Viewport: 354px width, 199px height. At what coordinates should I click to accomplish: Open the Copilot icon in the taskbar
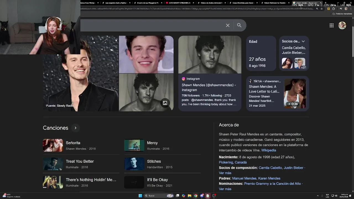(x=183, y=196)
